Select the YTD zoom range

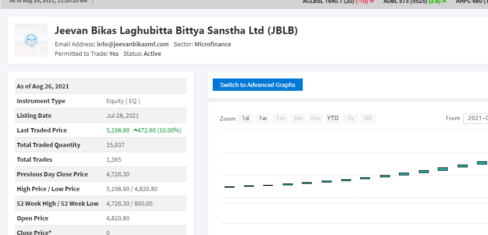point(333,118)
